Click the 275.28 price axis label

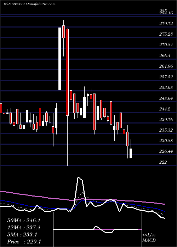pyautogui.click(x=166, y=34)
